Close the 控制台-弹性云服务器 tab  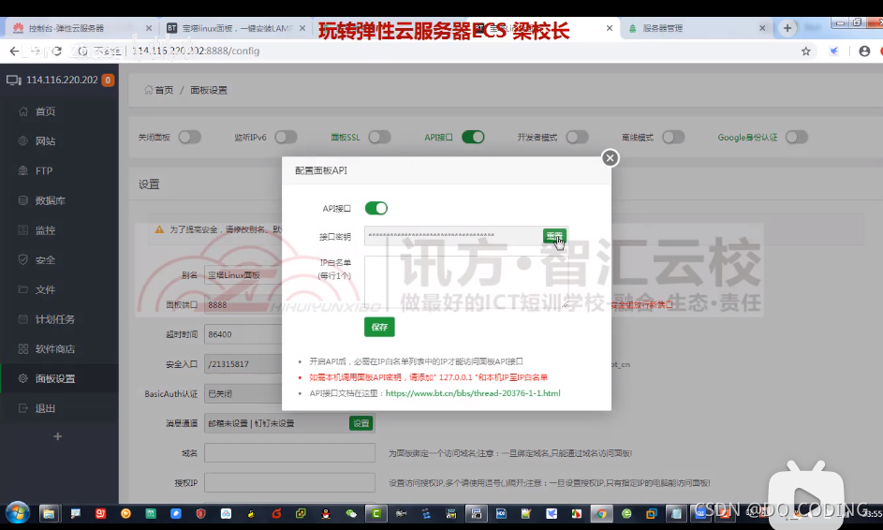tap(149, 28)
